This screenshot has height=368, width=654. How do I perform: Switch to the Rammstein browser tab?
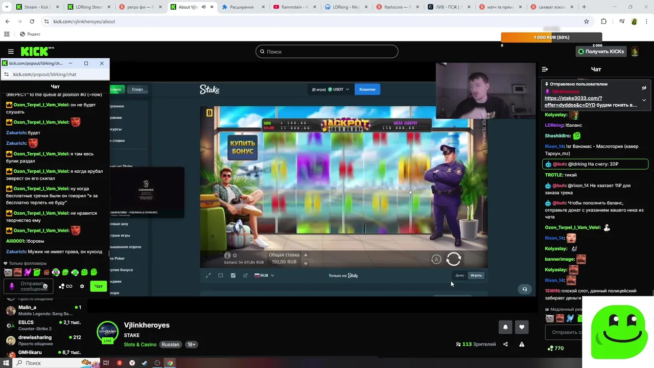[294, 7]
